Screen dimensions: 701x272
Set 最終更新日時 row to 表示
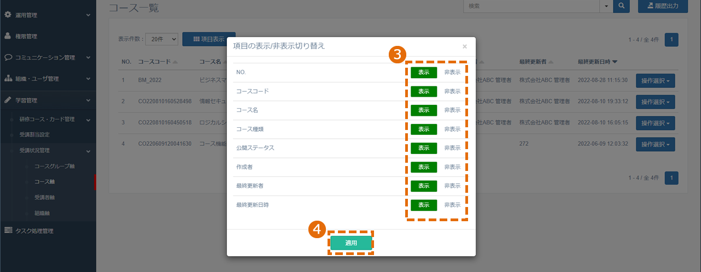pyautogui.click(x=424, y=205)
